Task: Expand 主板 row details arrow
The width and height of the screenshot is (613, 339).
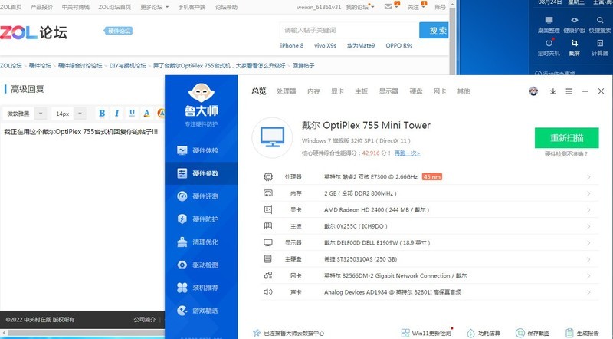Action: (588, 227)
